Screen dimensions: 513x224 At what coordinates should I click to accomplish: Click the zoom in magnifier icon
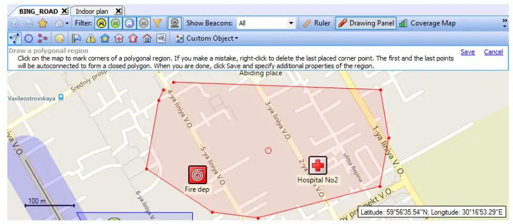[x=15, y=24]
